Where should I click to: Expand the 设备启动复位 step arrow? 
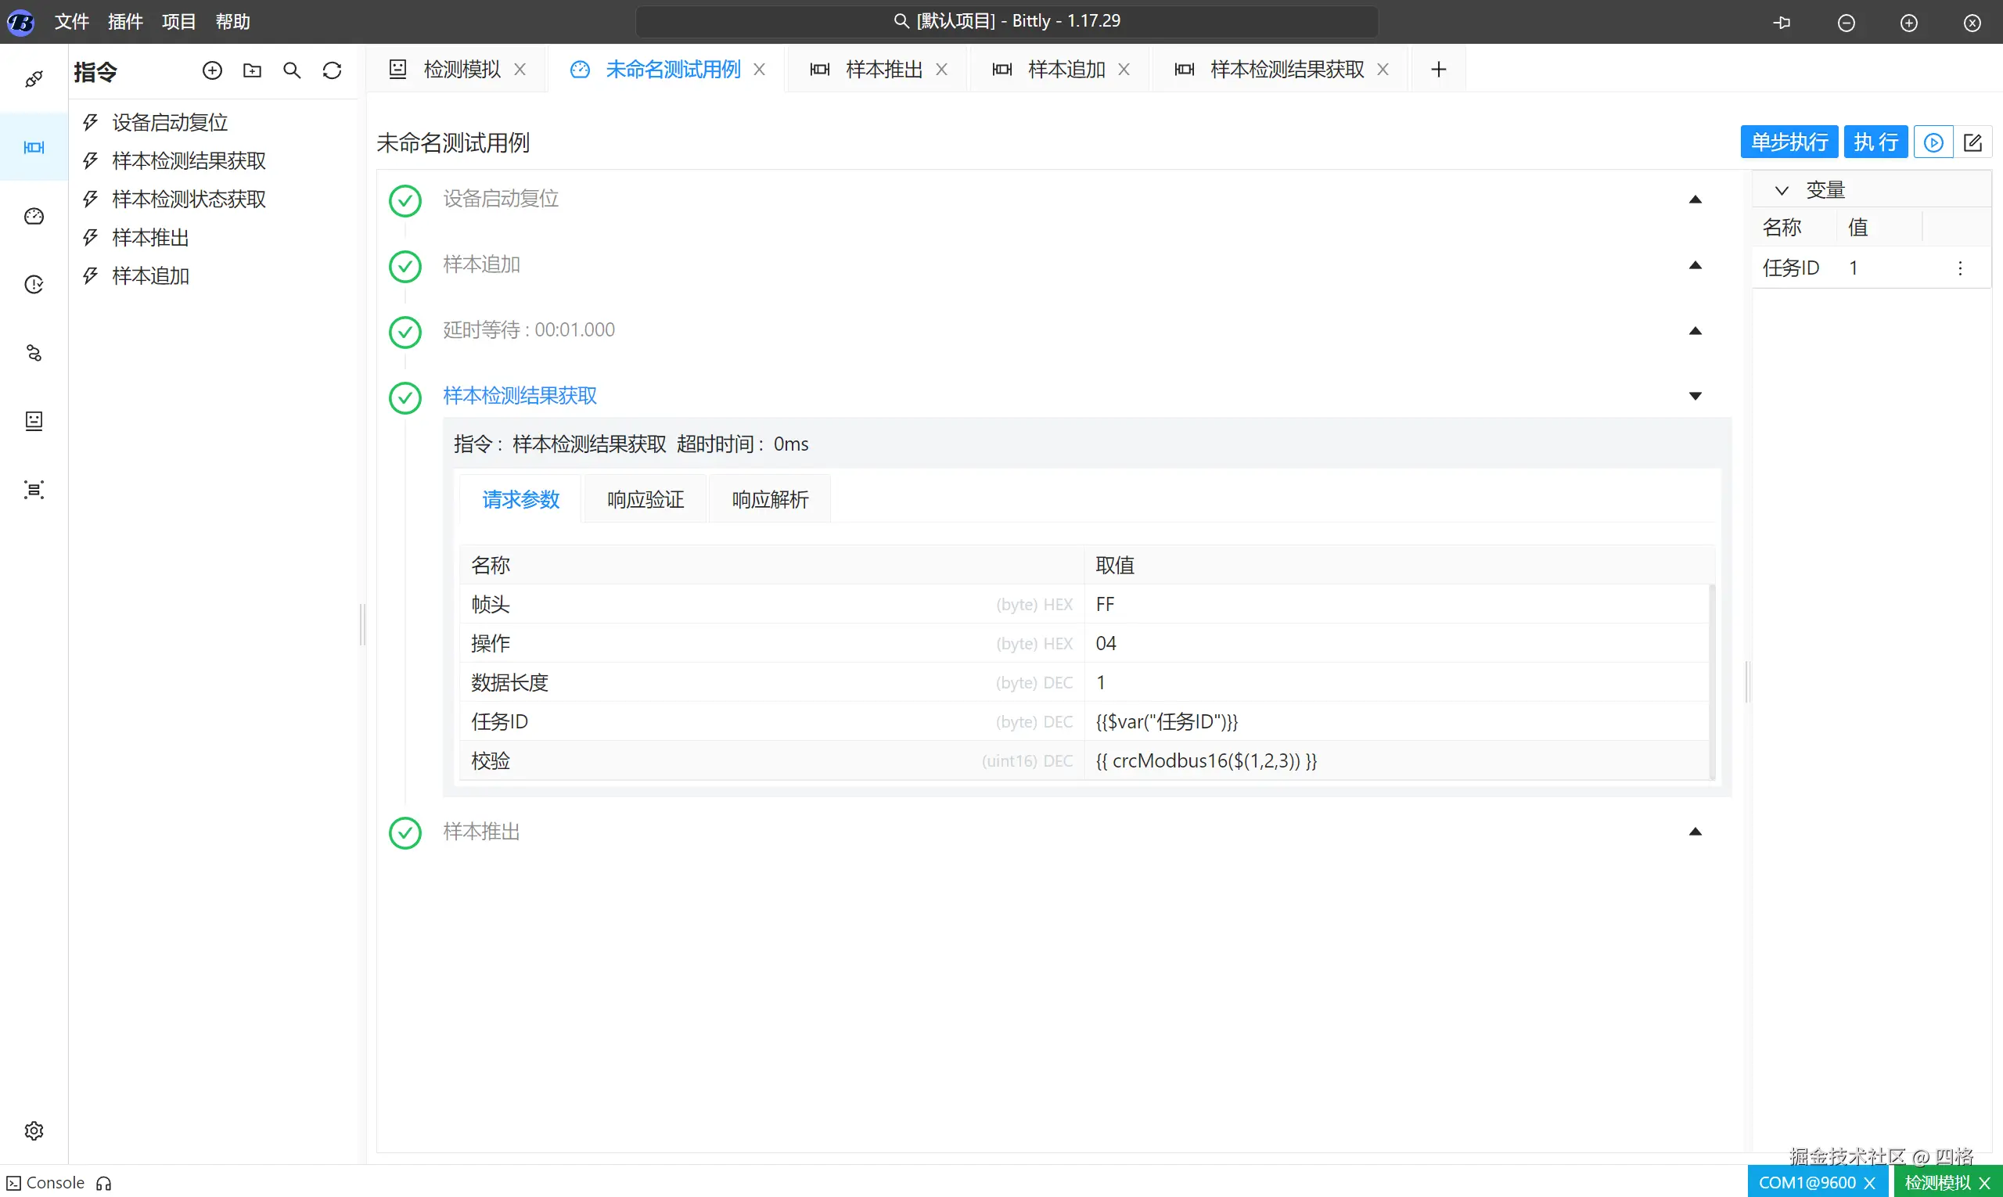1696,199
